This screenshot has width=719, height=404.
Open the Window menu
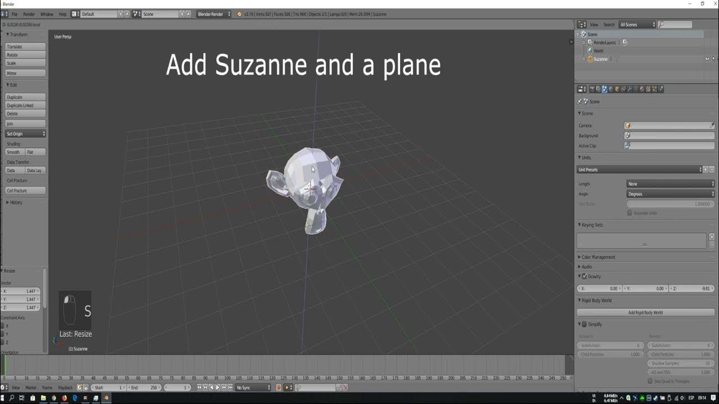tap(47, 14)
